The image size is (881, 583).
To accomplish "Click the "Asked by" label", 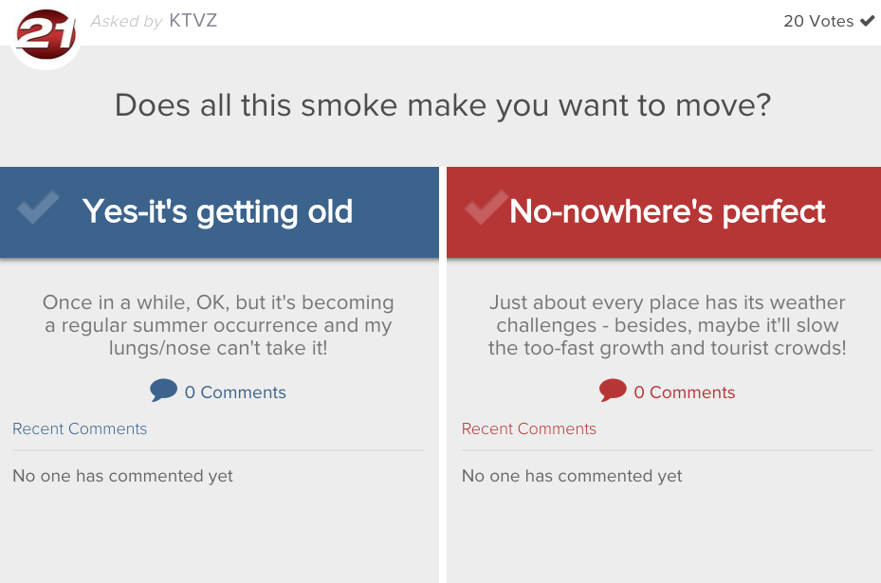I will (x=126, y=21).
